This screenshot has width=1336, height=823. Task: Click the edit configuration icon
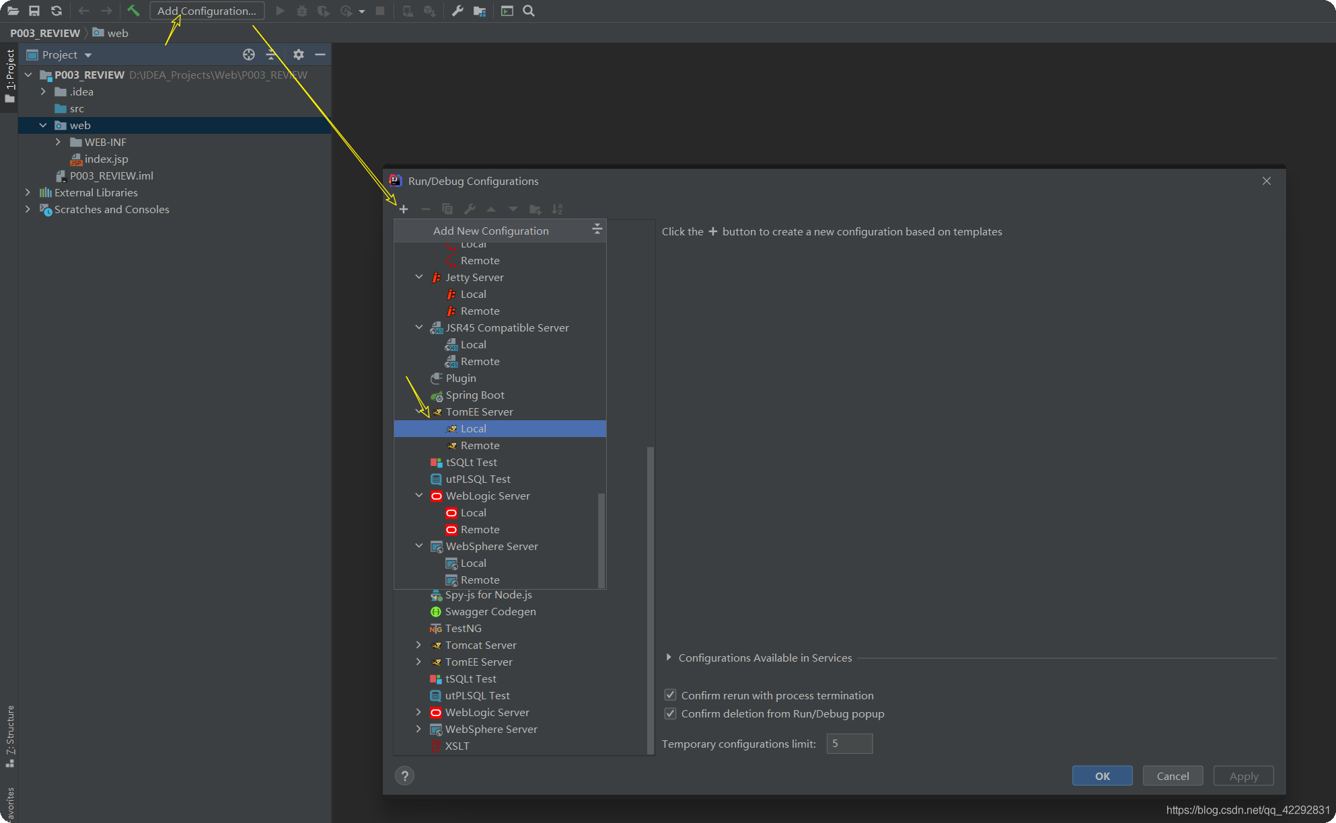(x=470, y=209)
